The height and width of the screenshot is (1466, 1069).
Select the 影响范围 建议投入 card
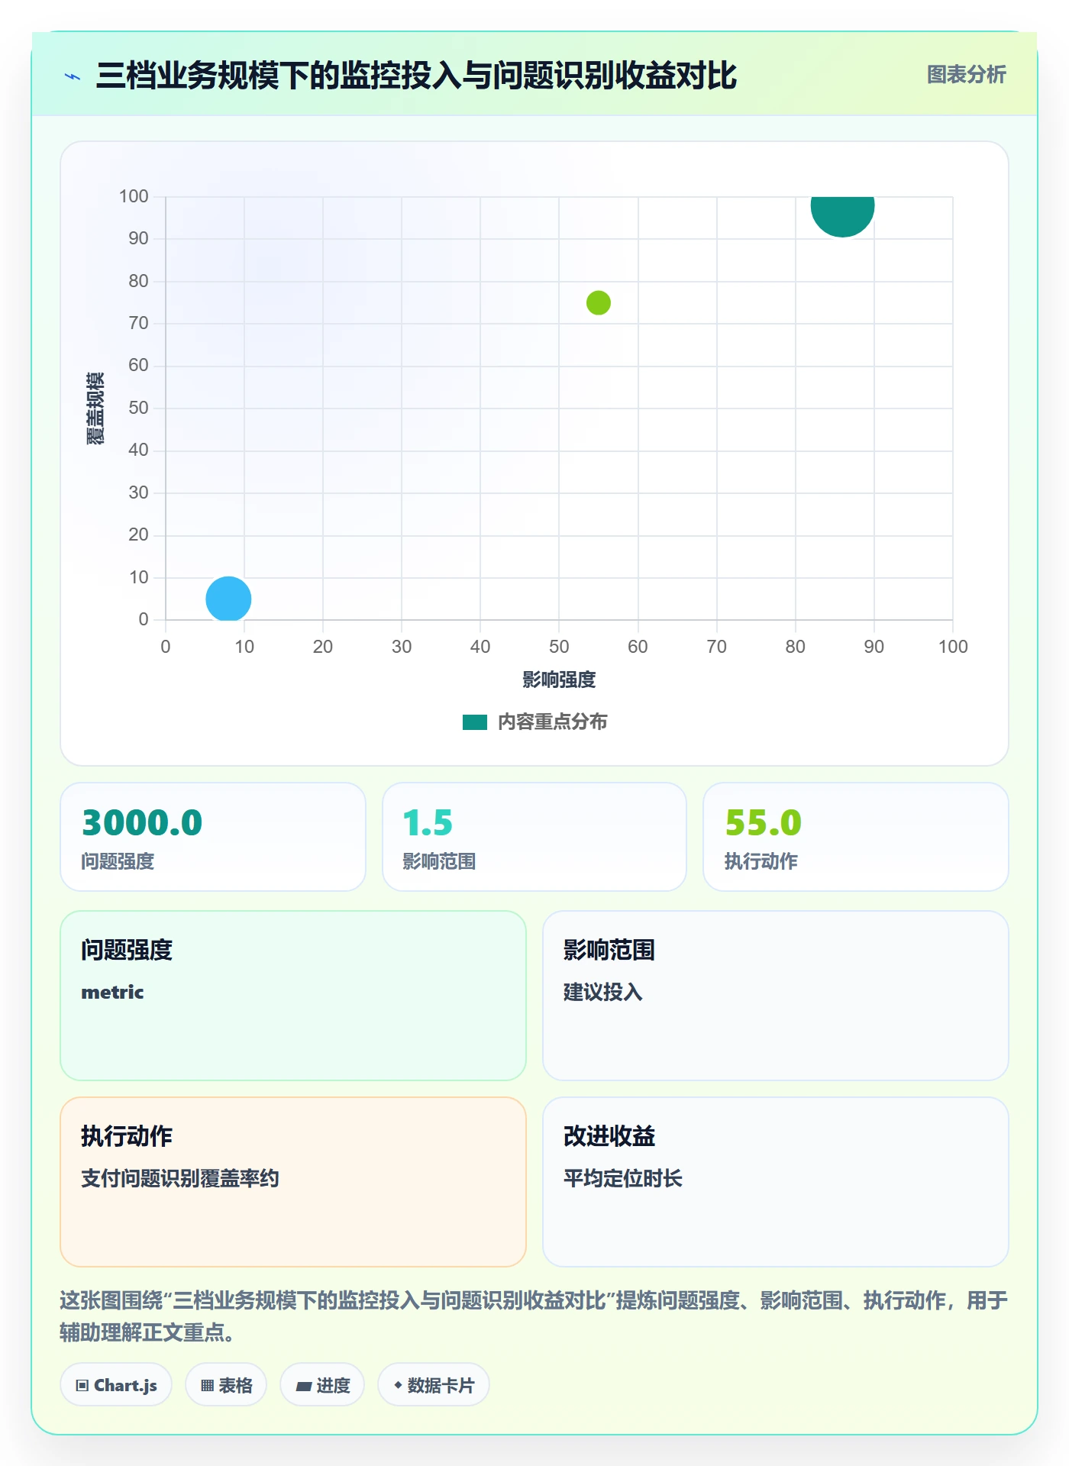(x=776, y=996)
